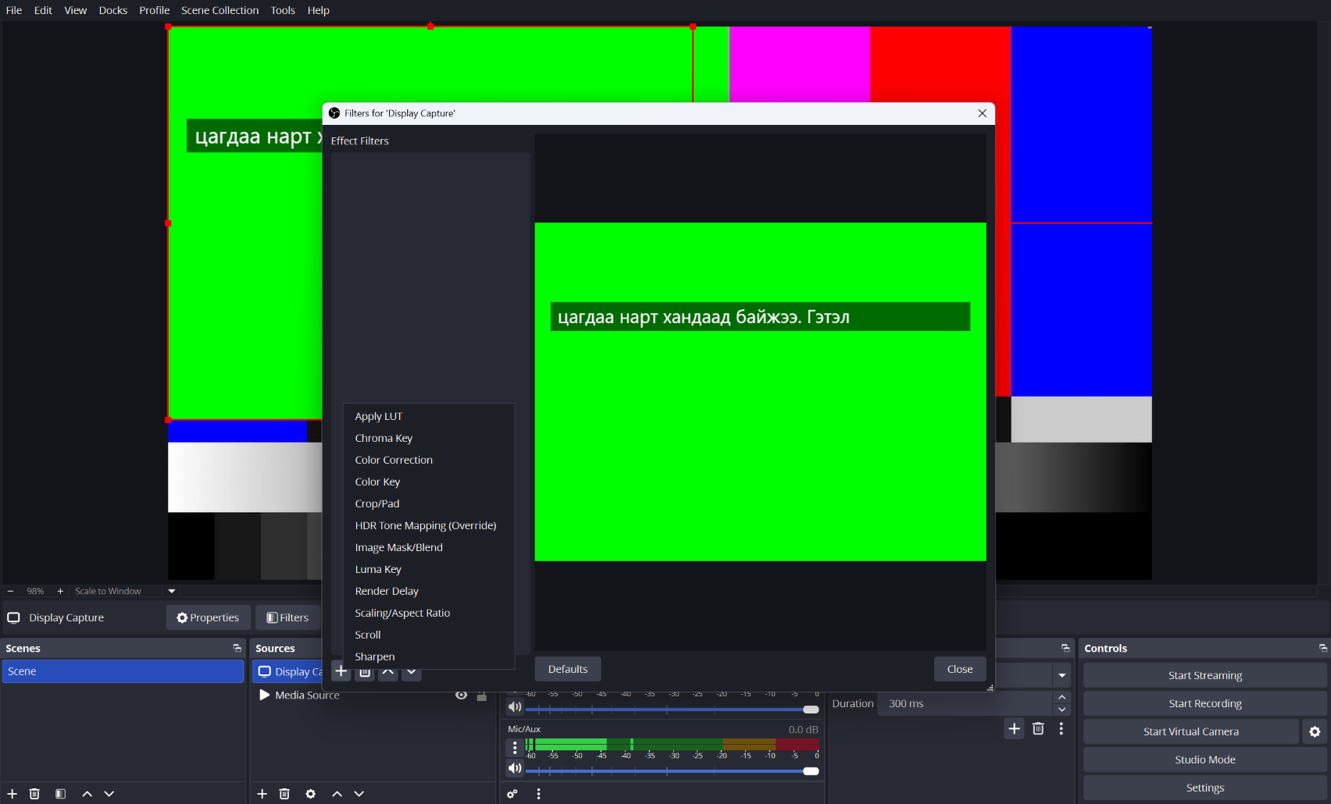
Task: Move scene up arrow in Scenes toolbar
Action: pos(87,794)
